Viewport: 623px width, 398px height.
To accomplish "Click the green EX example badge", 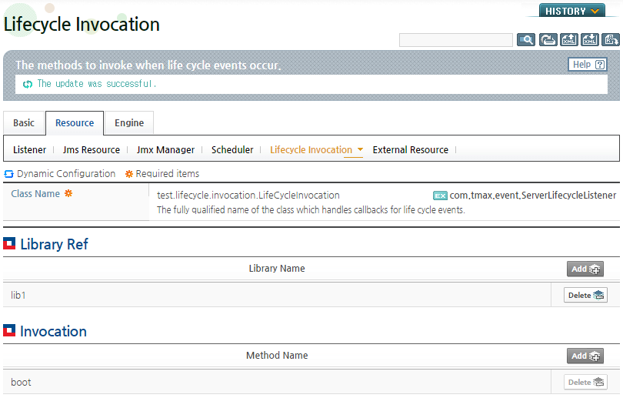I will 440,196.
